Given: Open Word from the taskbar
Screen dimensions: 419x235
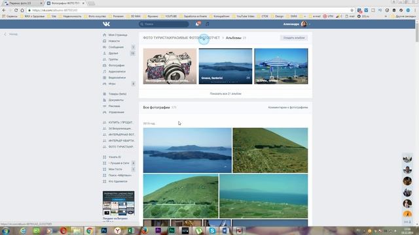Looking at the screenshot, I should pos(226,230).
